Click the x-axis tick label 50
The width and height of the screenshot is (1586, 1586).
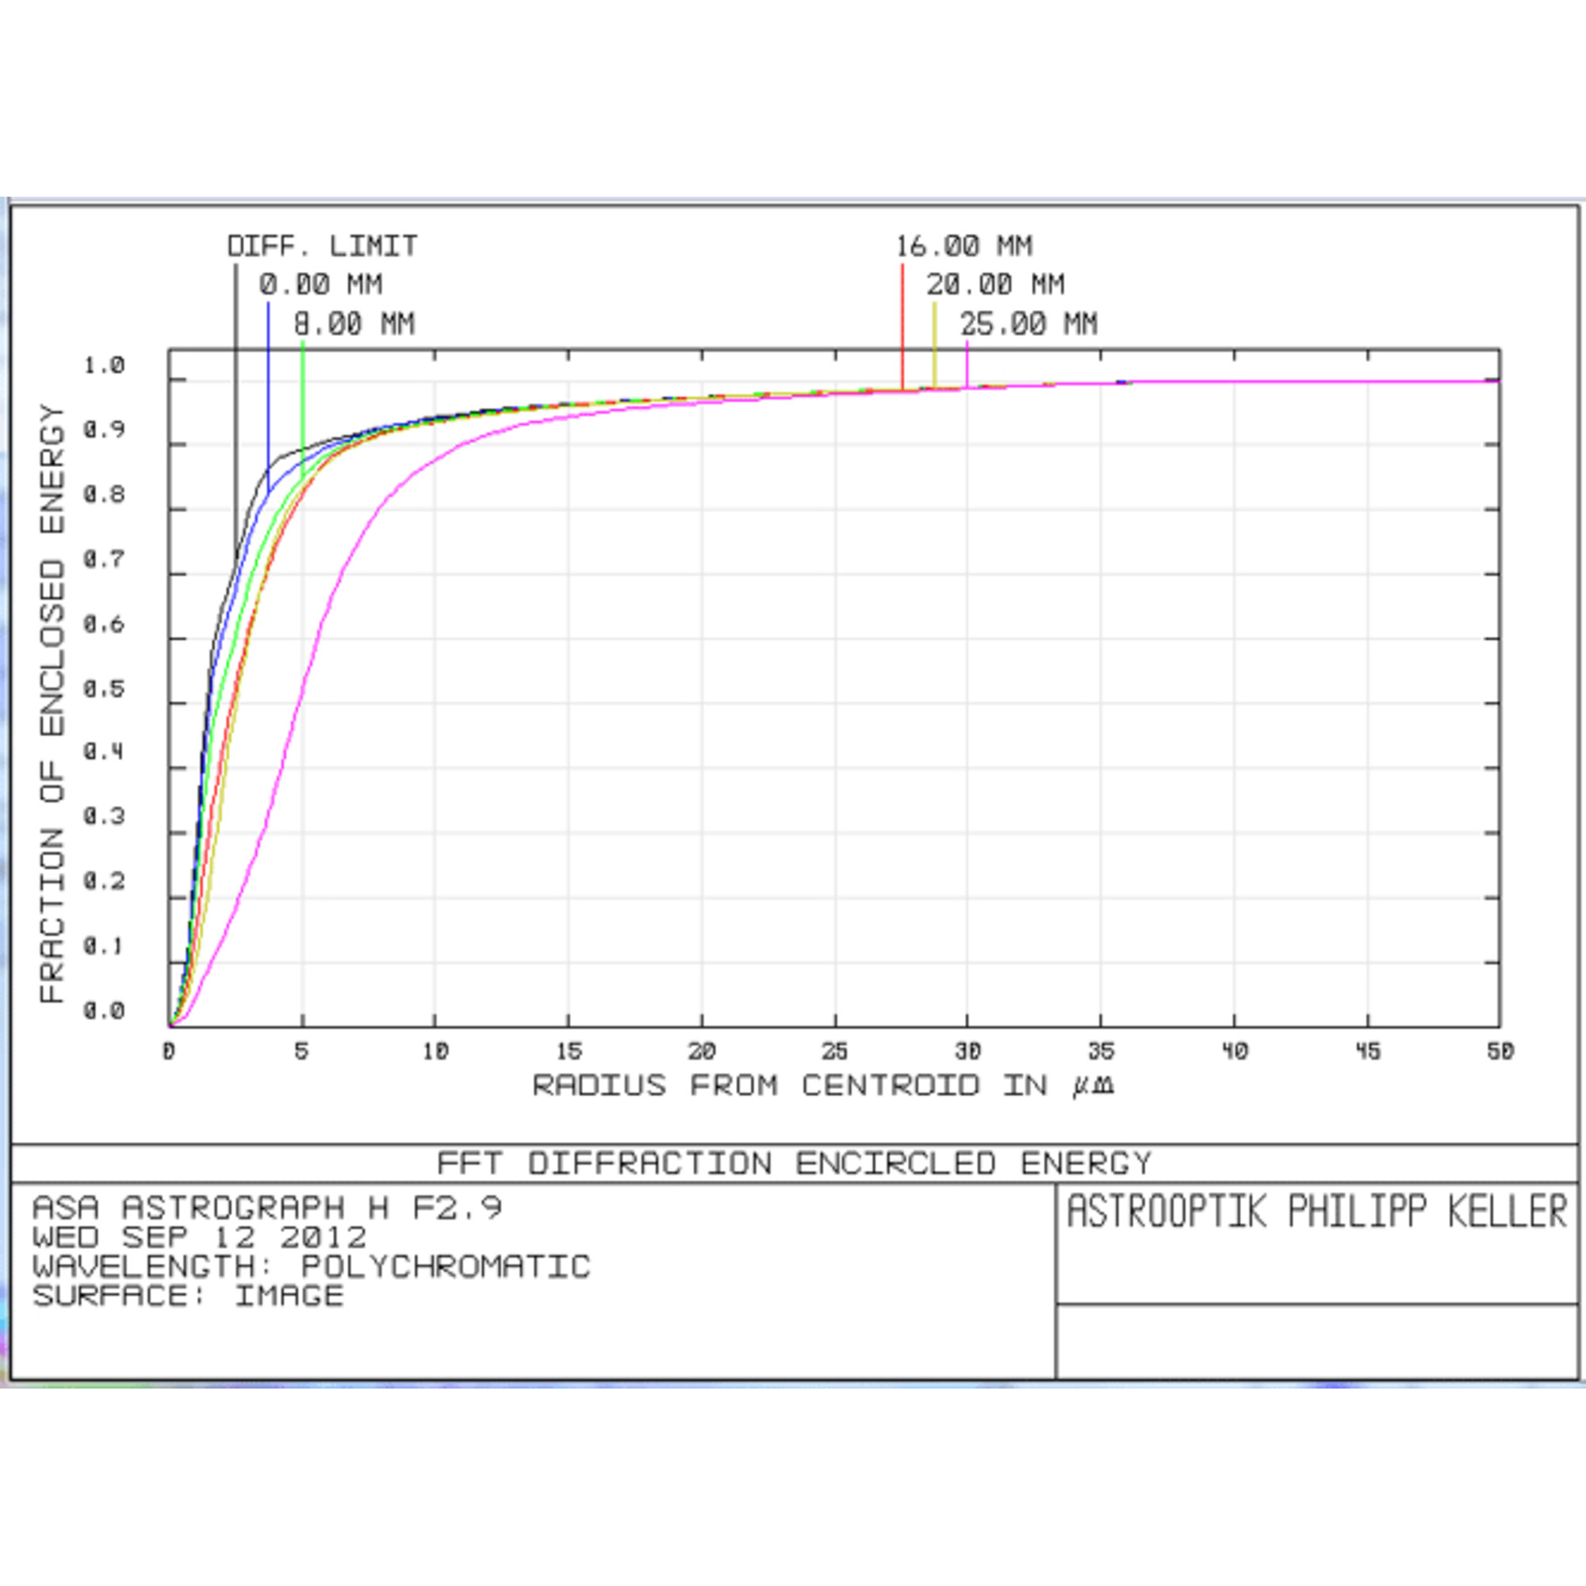[x=1500, y=1052]
